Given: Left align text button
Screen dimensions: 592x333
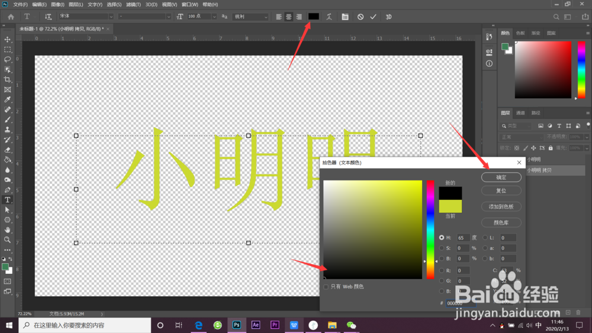Looking at the screenshot, I should pos(279,17).
